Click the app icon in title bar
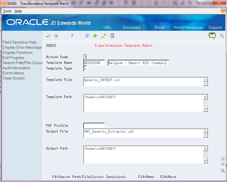The width and height of the screenshot is (227, 182). coord(4,3)
